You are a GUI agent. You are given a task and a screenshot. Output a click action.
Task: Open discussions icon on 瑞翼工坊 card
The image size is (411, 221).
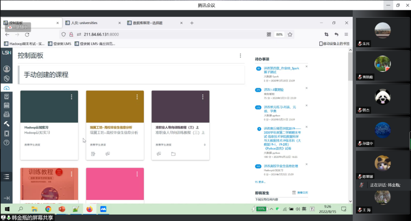click(x=107, y=154)
